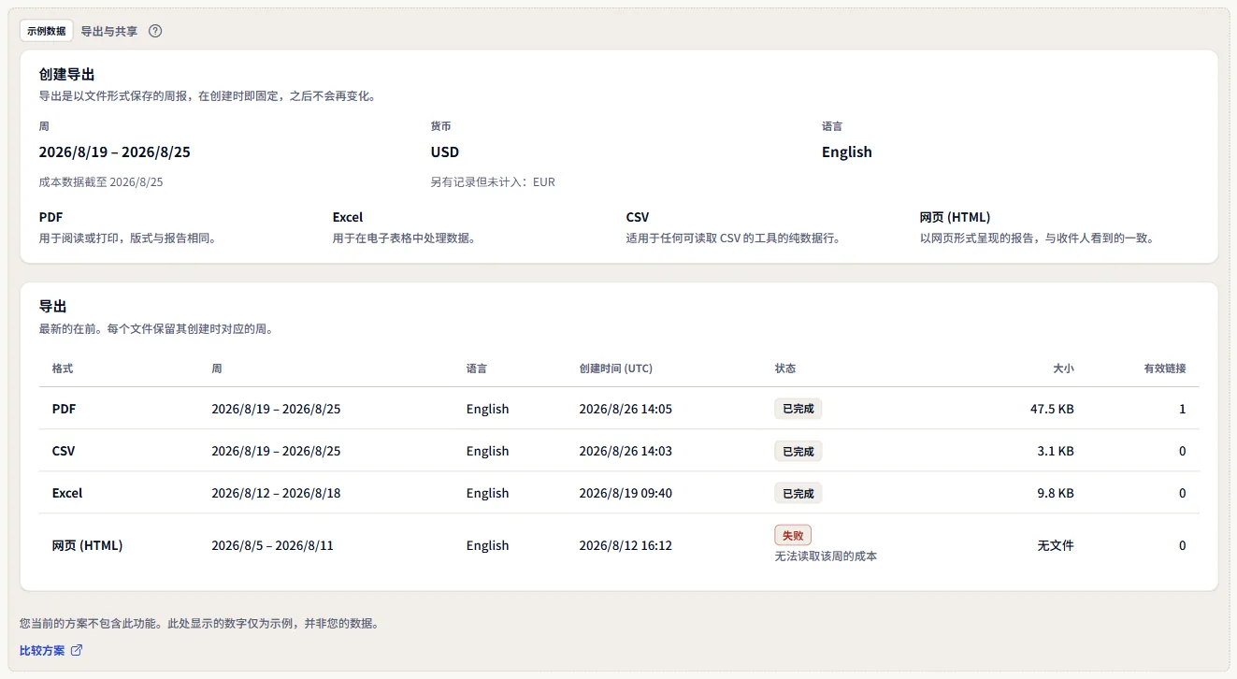
Task: Click the 成本数据截至 2026/8/25 note
Action: [101, 182]
